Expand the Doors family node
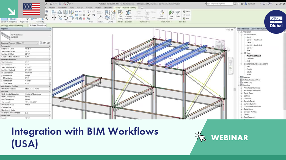 [241, 115]
